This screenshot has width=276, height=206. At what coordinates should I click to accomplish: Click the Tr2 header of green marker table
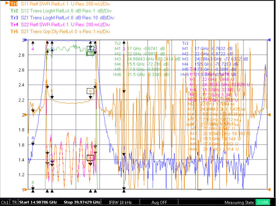point(118,43)
